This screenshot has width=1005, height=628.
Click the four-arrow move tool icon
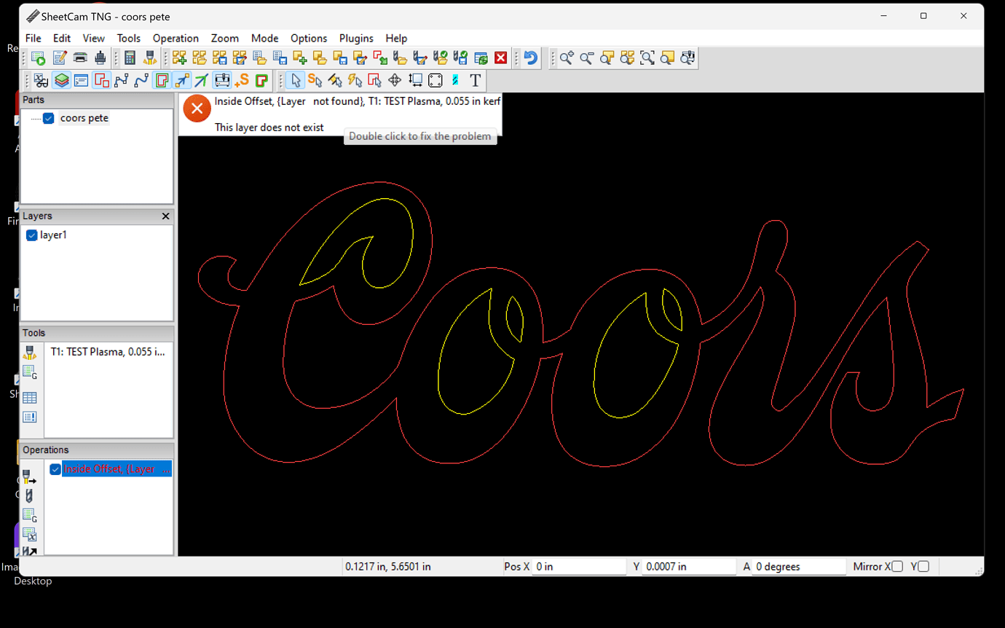(395, 80)
